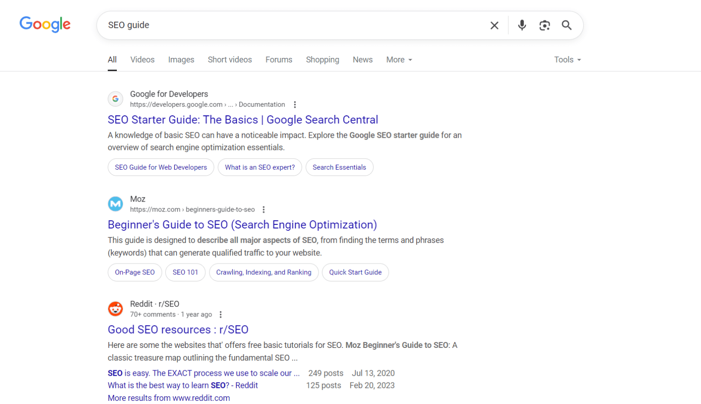Click the Google logo to return home
This screenshot has height=404, width=701.
click(45, 25)
